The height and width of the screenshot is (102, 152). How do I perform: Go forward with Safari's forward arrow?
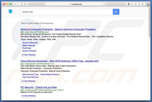19,4
